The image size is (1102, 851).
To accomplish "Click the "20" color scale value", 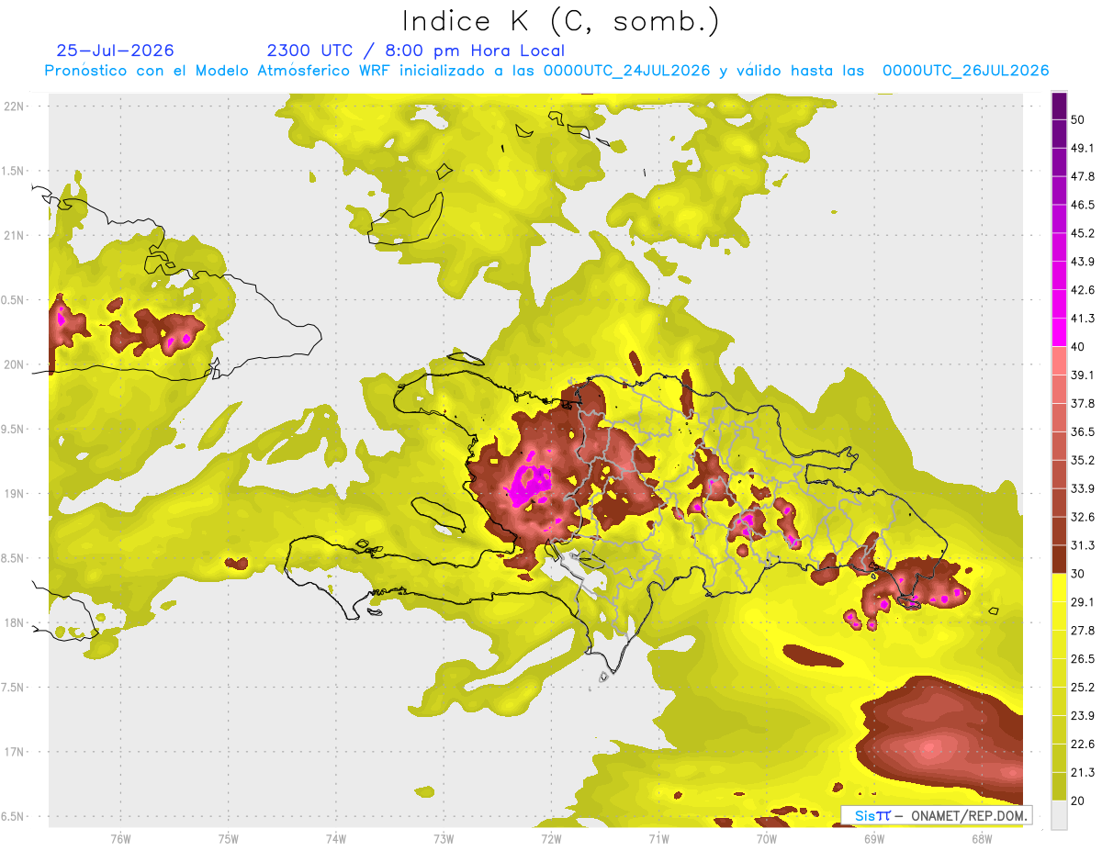I will (1079, 801).
